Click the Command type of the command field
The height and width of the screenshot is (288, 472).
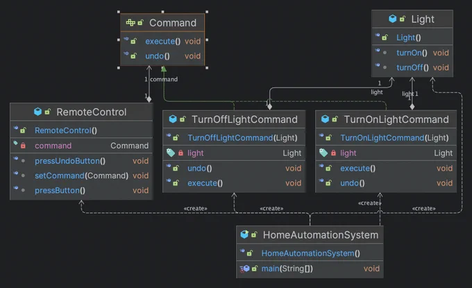(129, 146)
